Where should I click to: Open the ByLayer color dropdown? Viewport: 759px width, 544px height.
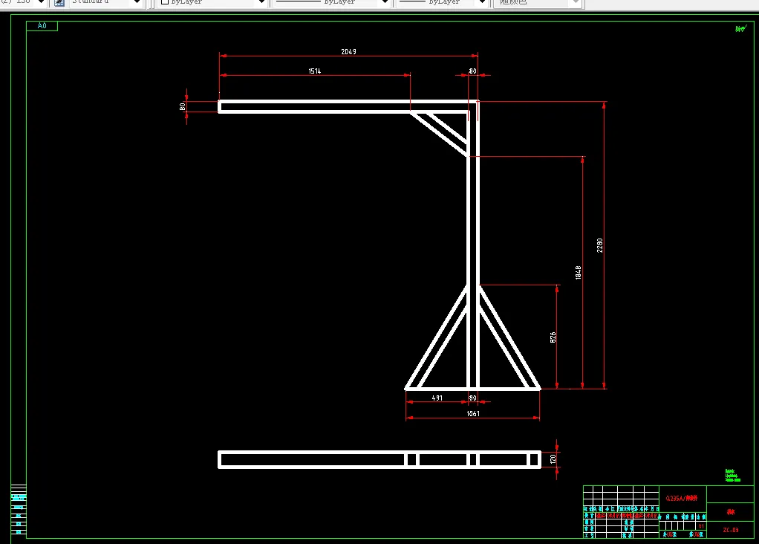pos(261,2)
